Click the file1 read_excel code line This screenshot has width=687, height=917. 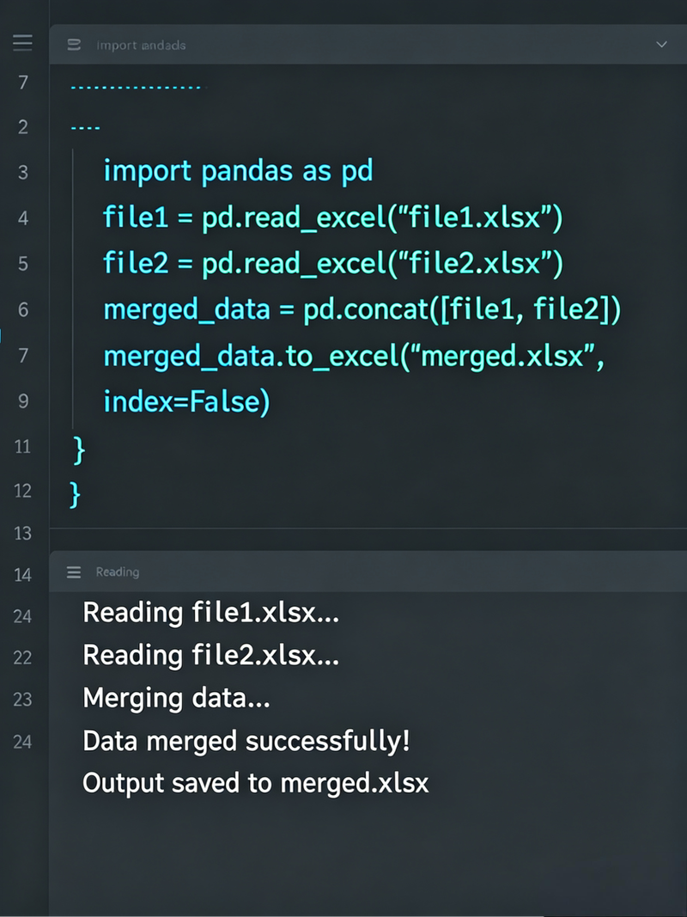coord(333,217)
